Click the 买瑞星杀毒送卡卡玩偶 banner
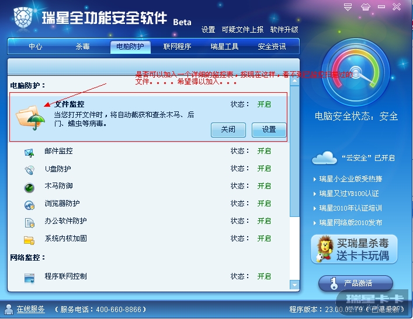Image resolution: width=413 pixels, height=319 pixels. click(x=354, y=249)
